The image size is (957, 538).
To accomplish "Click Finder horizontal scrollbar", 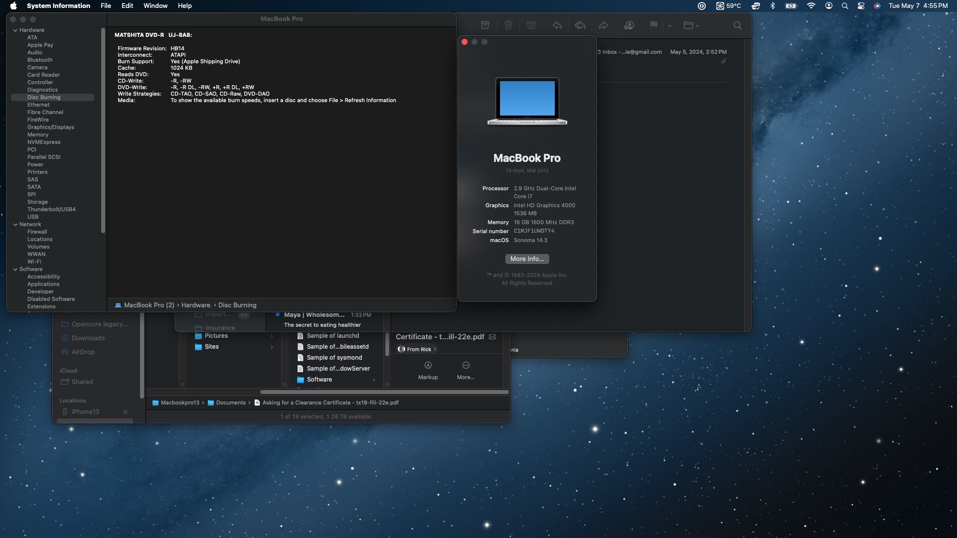I will coord(384,392).
